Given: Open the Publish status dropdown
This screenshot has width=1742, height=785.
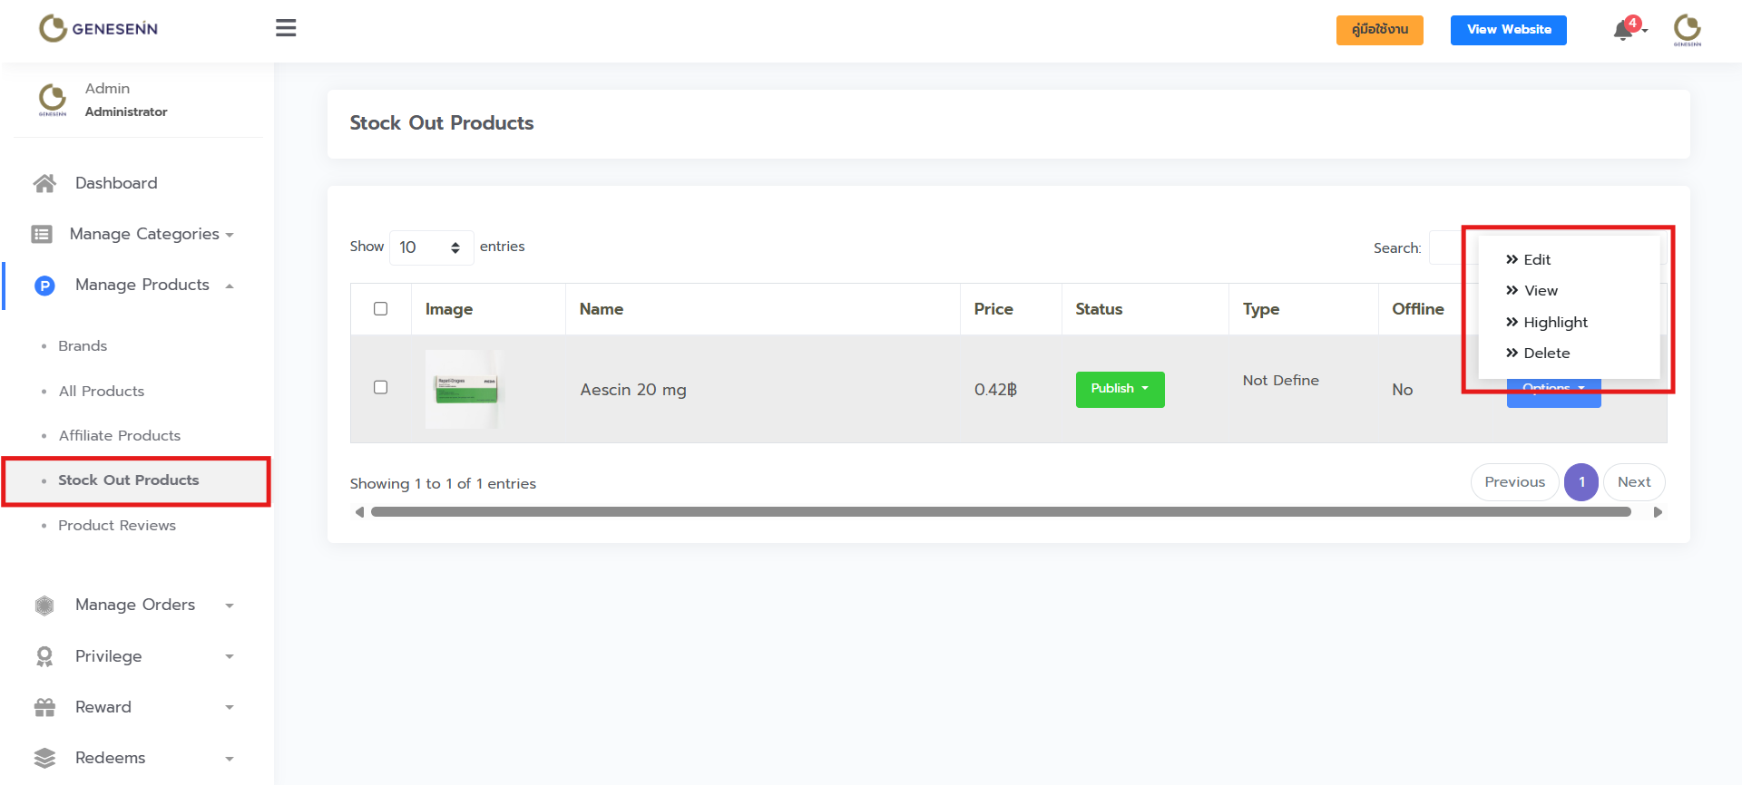Looking at the screenshot, I should [1120, 389].
